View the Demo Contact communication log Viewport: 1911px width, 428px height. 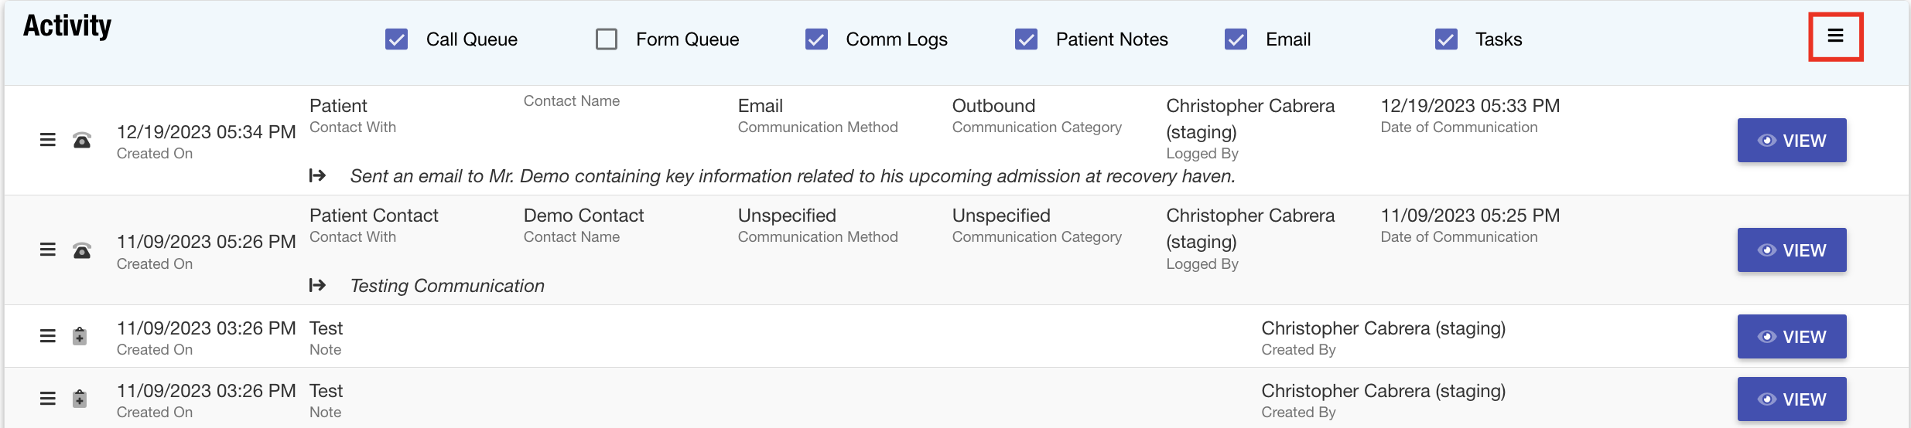(1791, 250)
